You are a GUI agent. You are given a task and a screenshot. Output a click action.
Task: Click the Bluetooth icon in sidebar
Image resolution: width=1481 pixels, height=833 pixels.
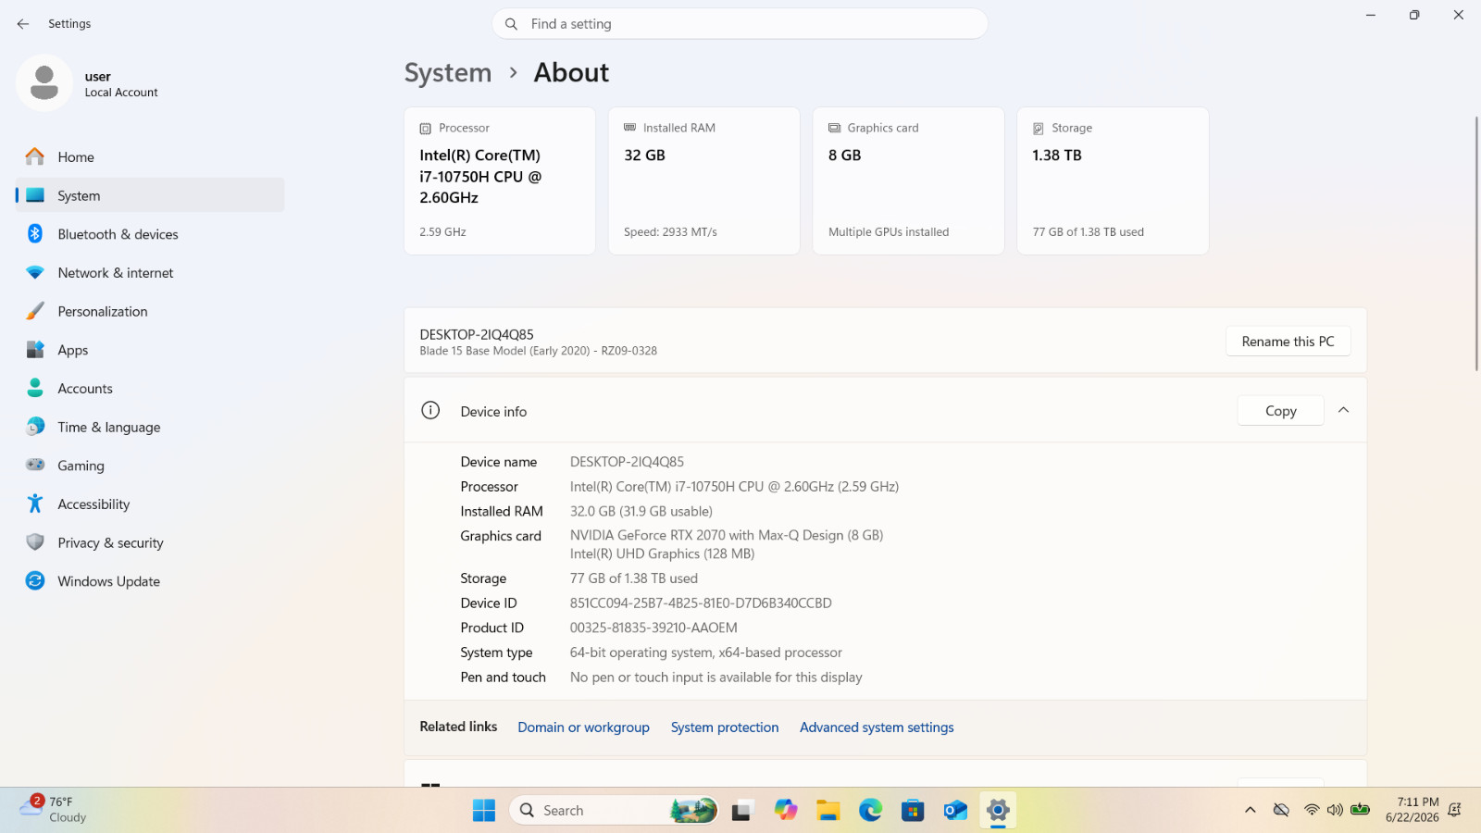[x=35, y=234]
